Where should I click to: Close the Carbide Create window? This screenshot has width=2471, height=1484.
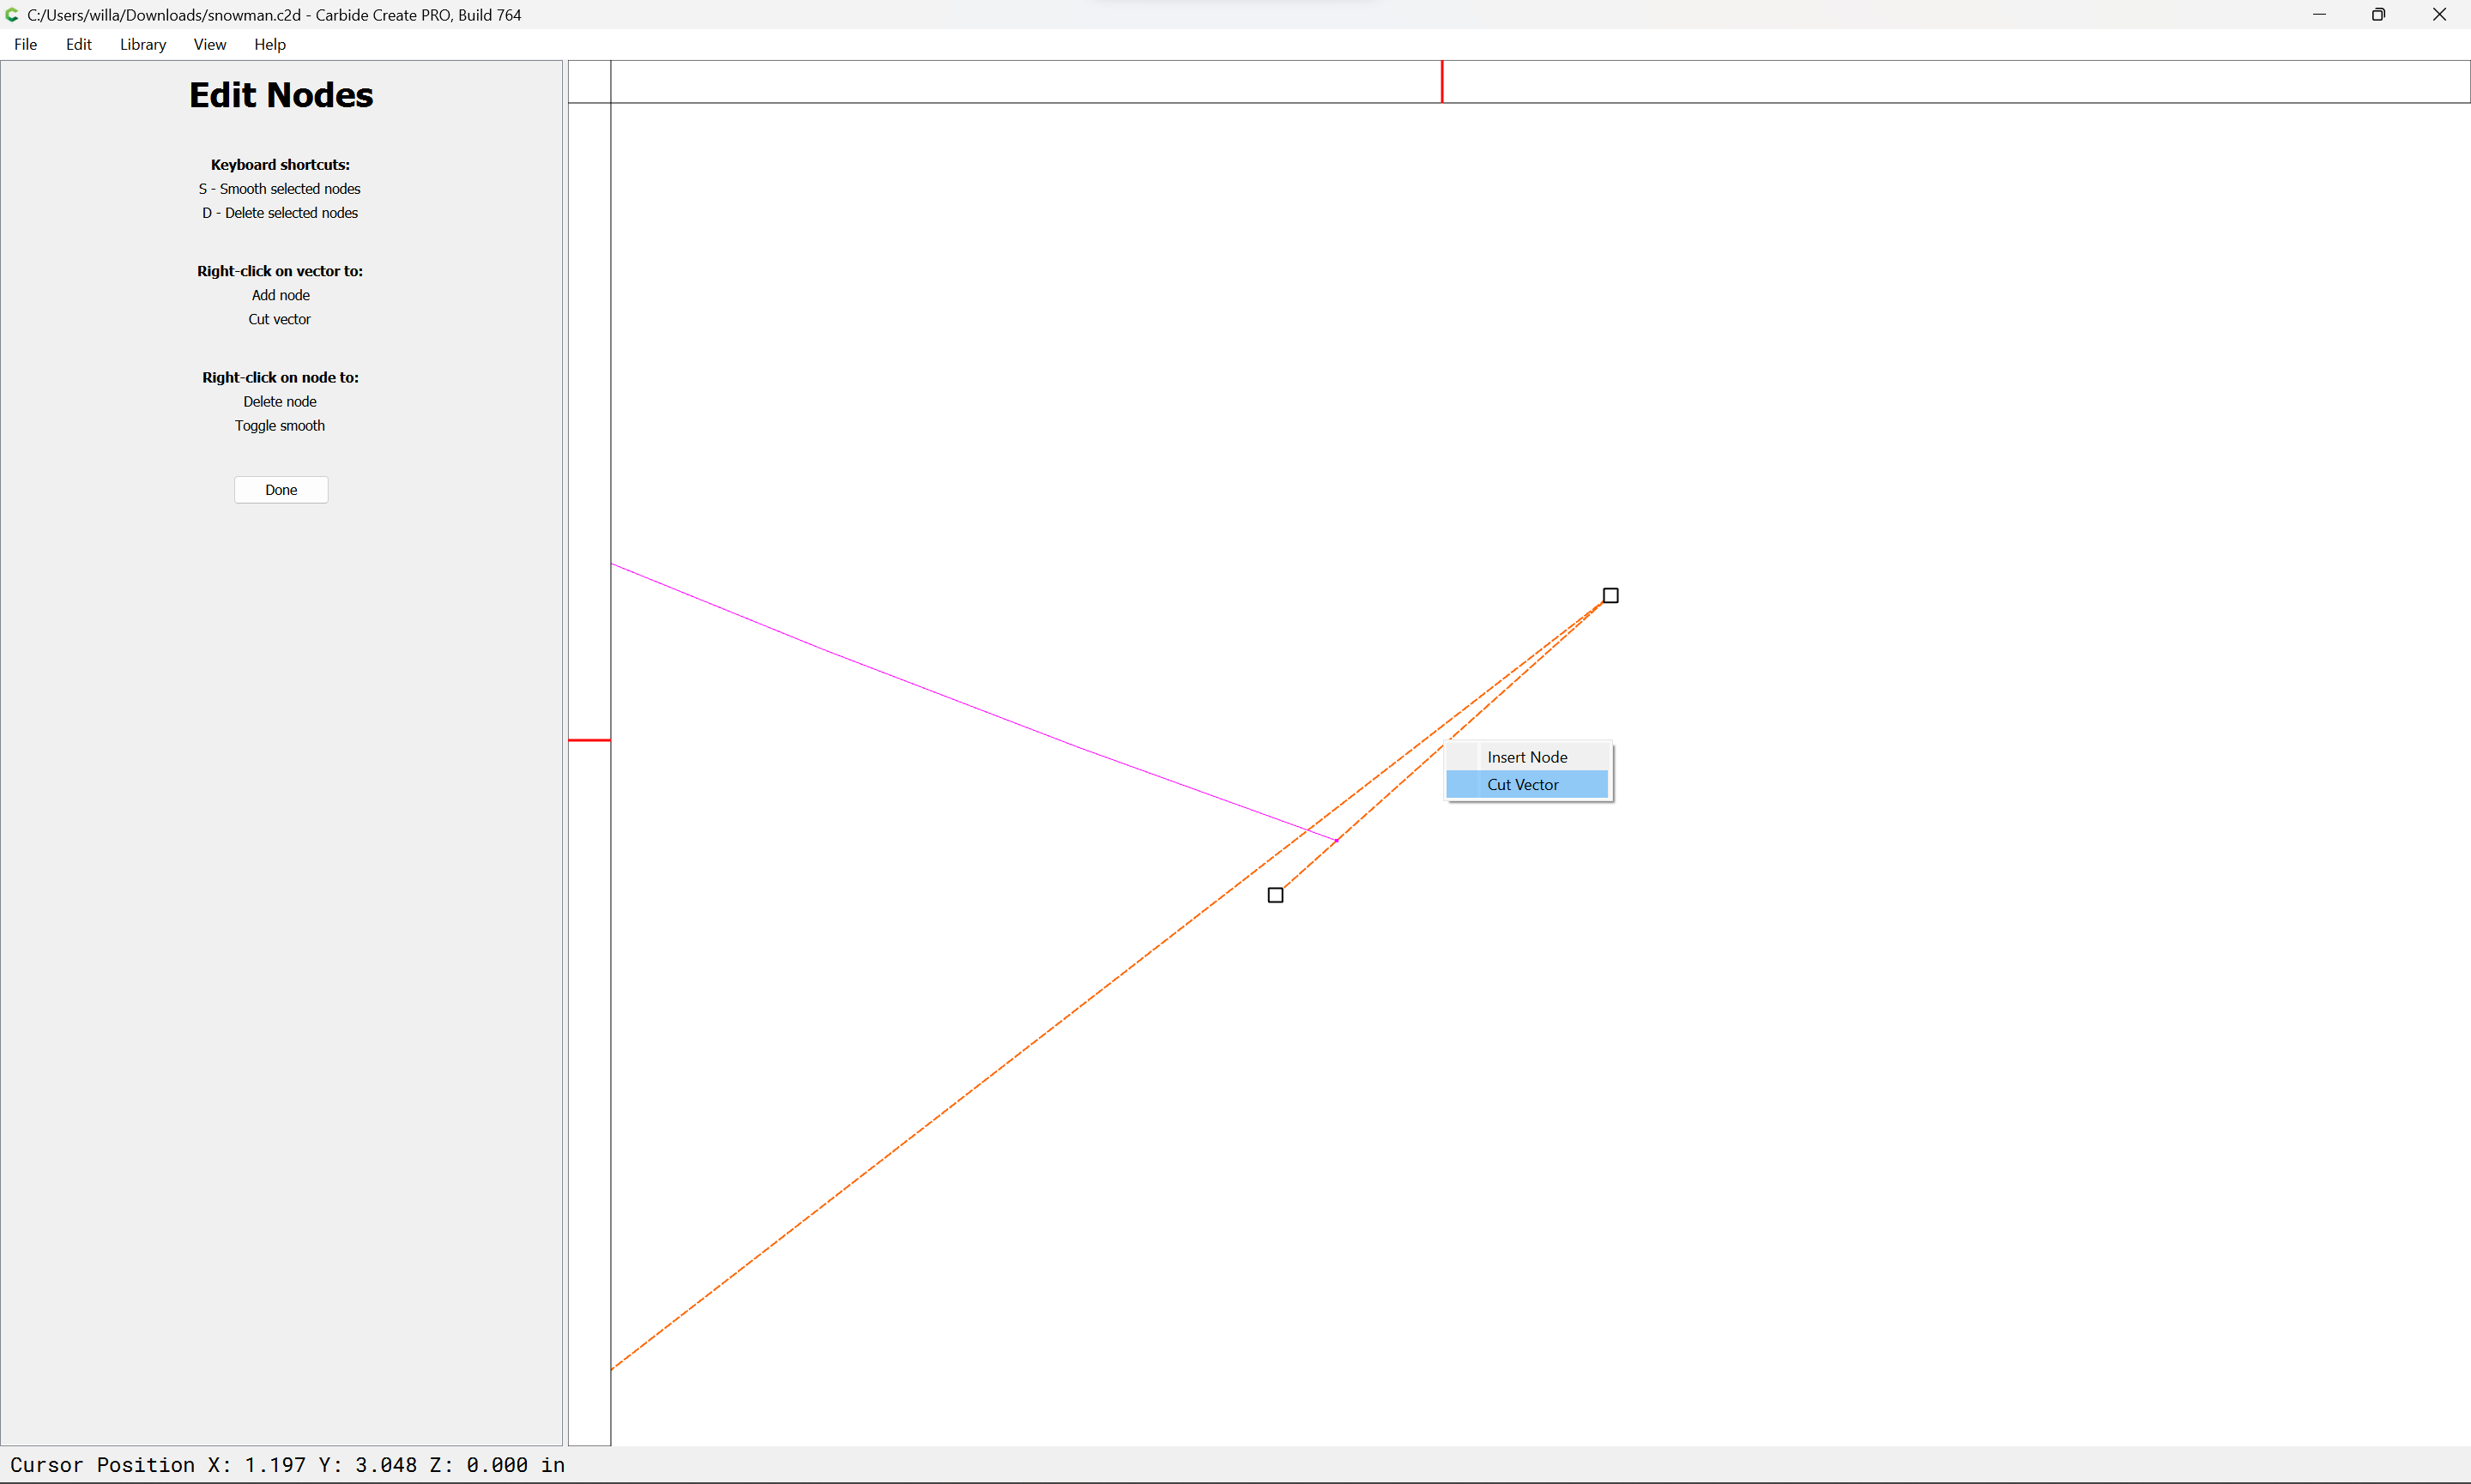2439,15
